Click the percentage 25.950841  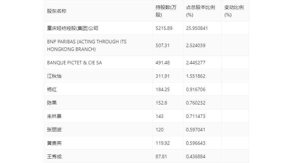pos(197,28)
